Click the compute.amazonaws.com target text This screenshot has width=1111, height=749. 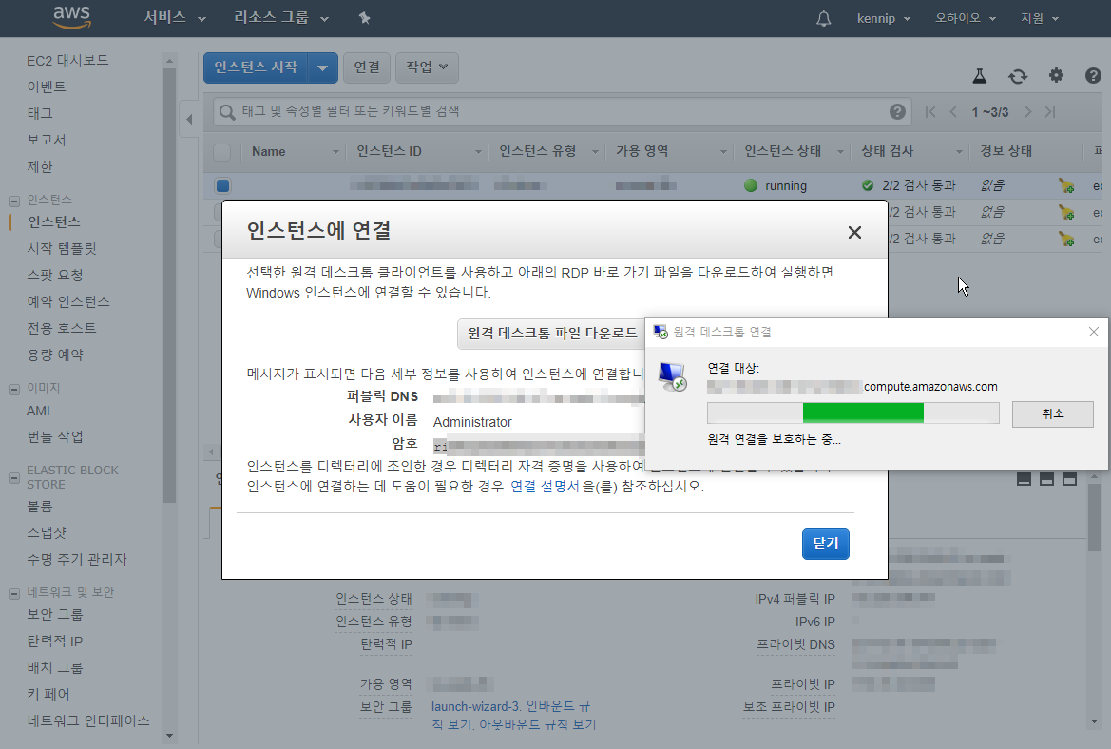pos(930,387)
